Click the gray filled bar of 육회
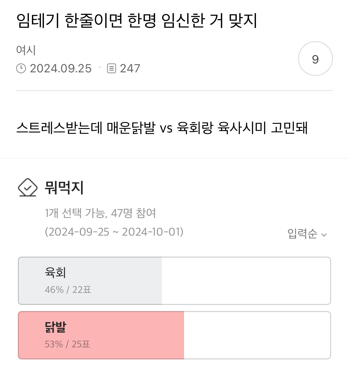 point(90,281)
